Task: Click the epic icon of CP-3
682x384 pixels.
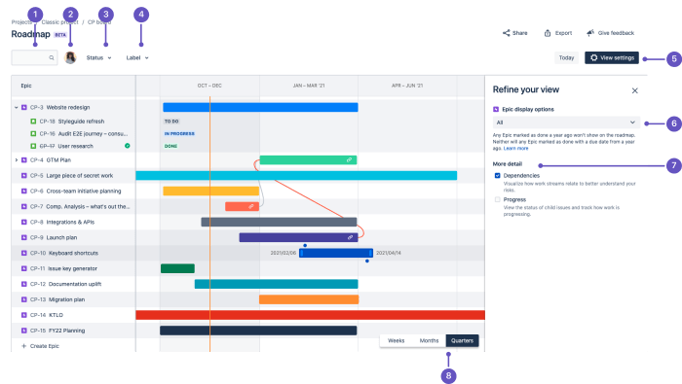Action: 24,107
